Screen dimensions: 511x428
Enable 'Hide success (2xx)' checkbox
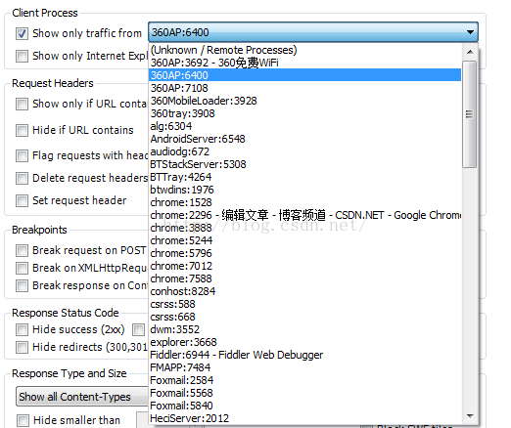(22, 329)
